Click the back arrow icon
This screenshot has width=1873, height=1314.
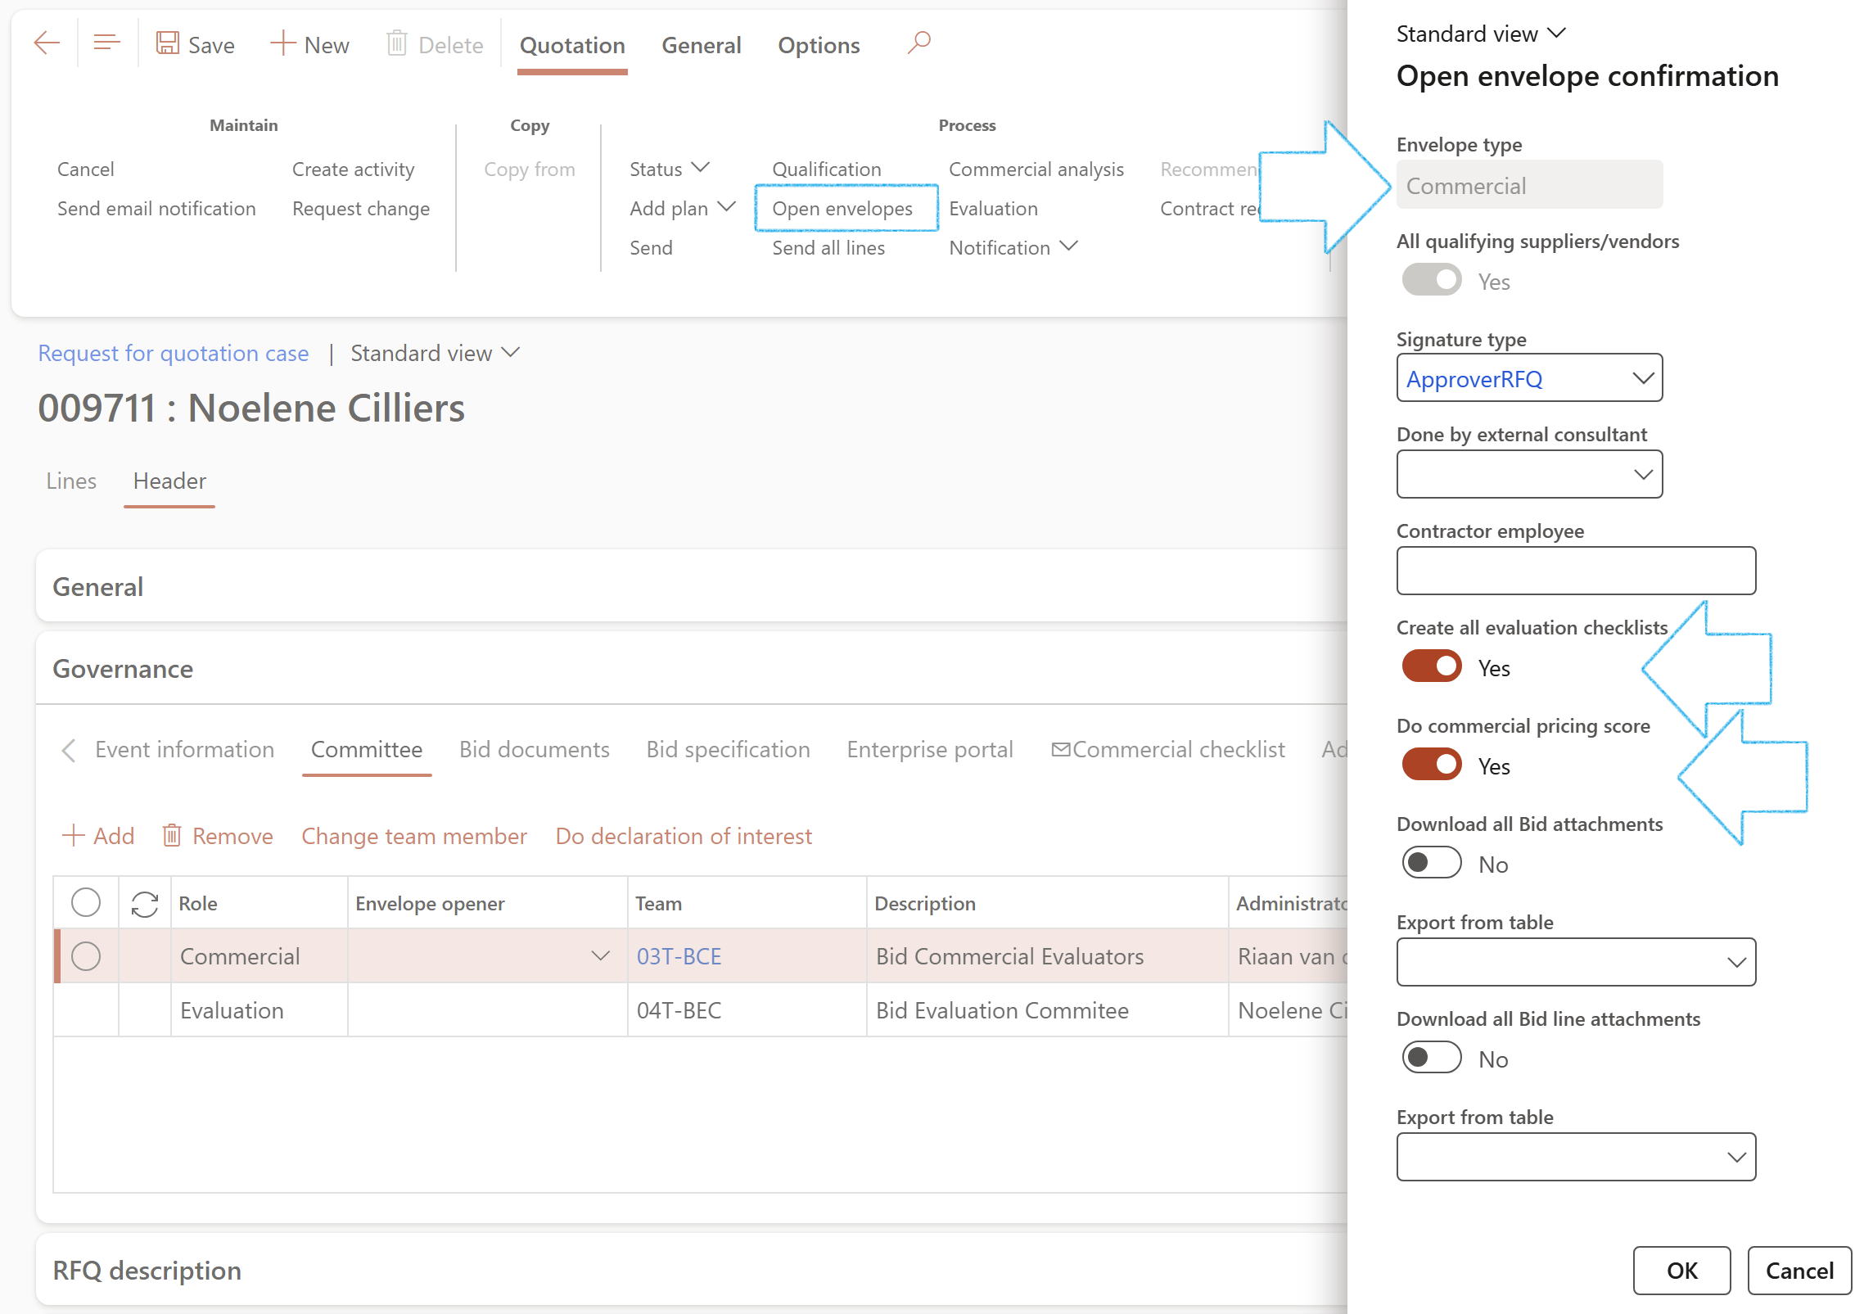(47, 43)
